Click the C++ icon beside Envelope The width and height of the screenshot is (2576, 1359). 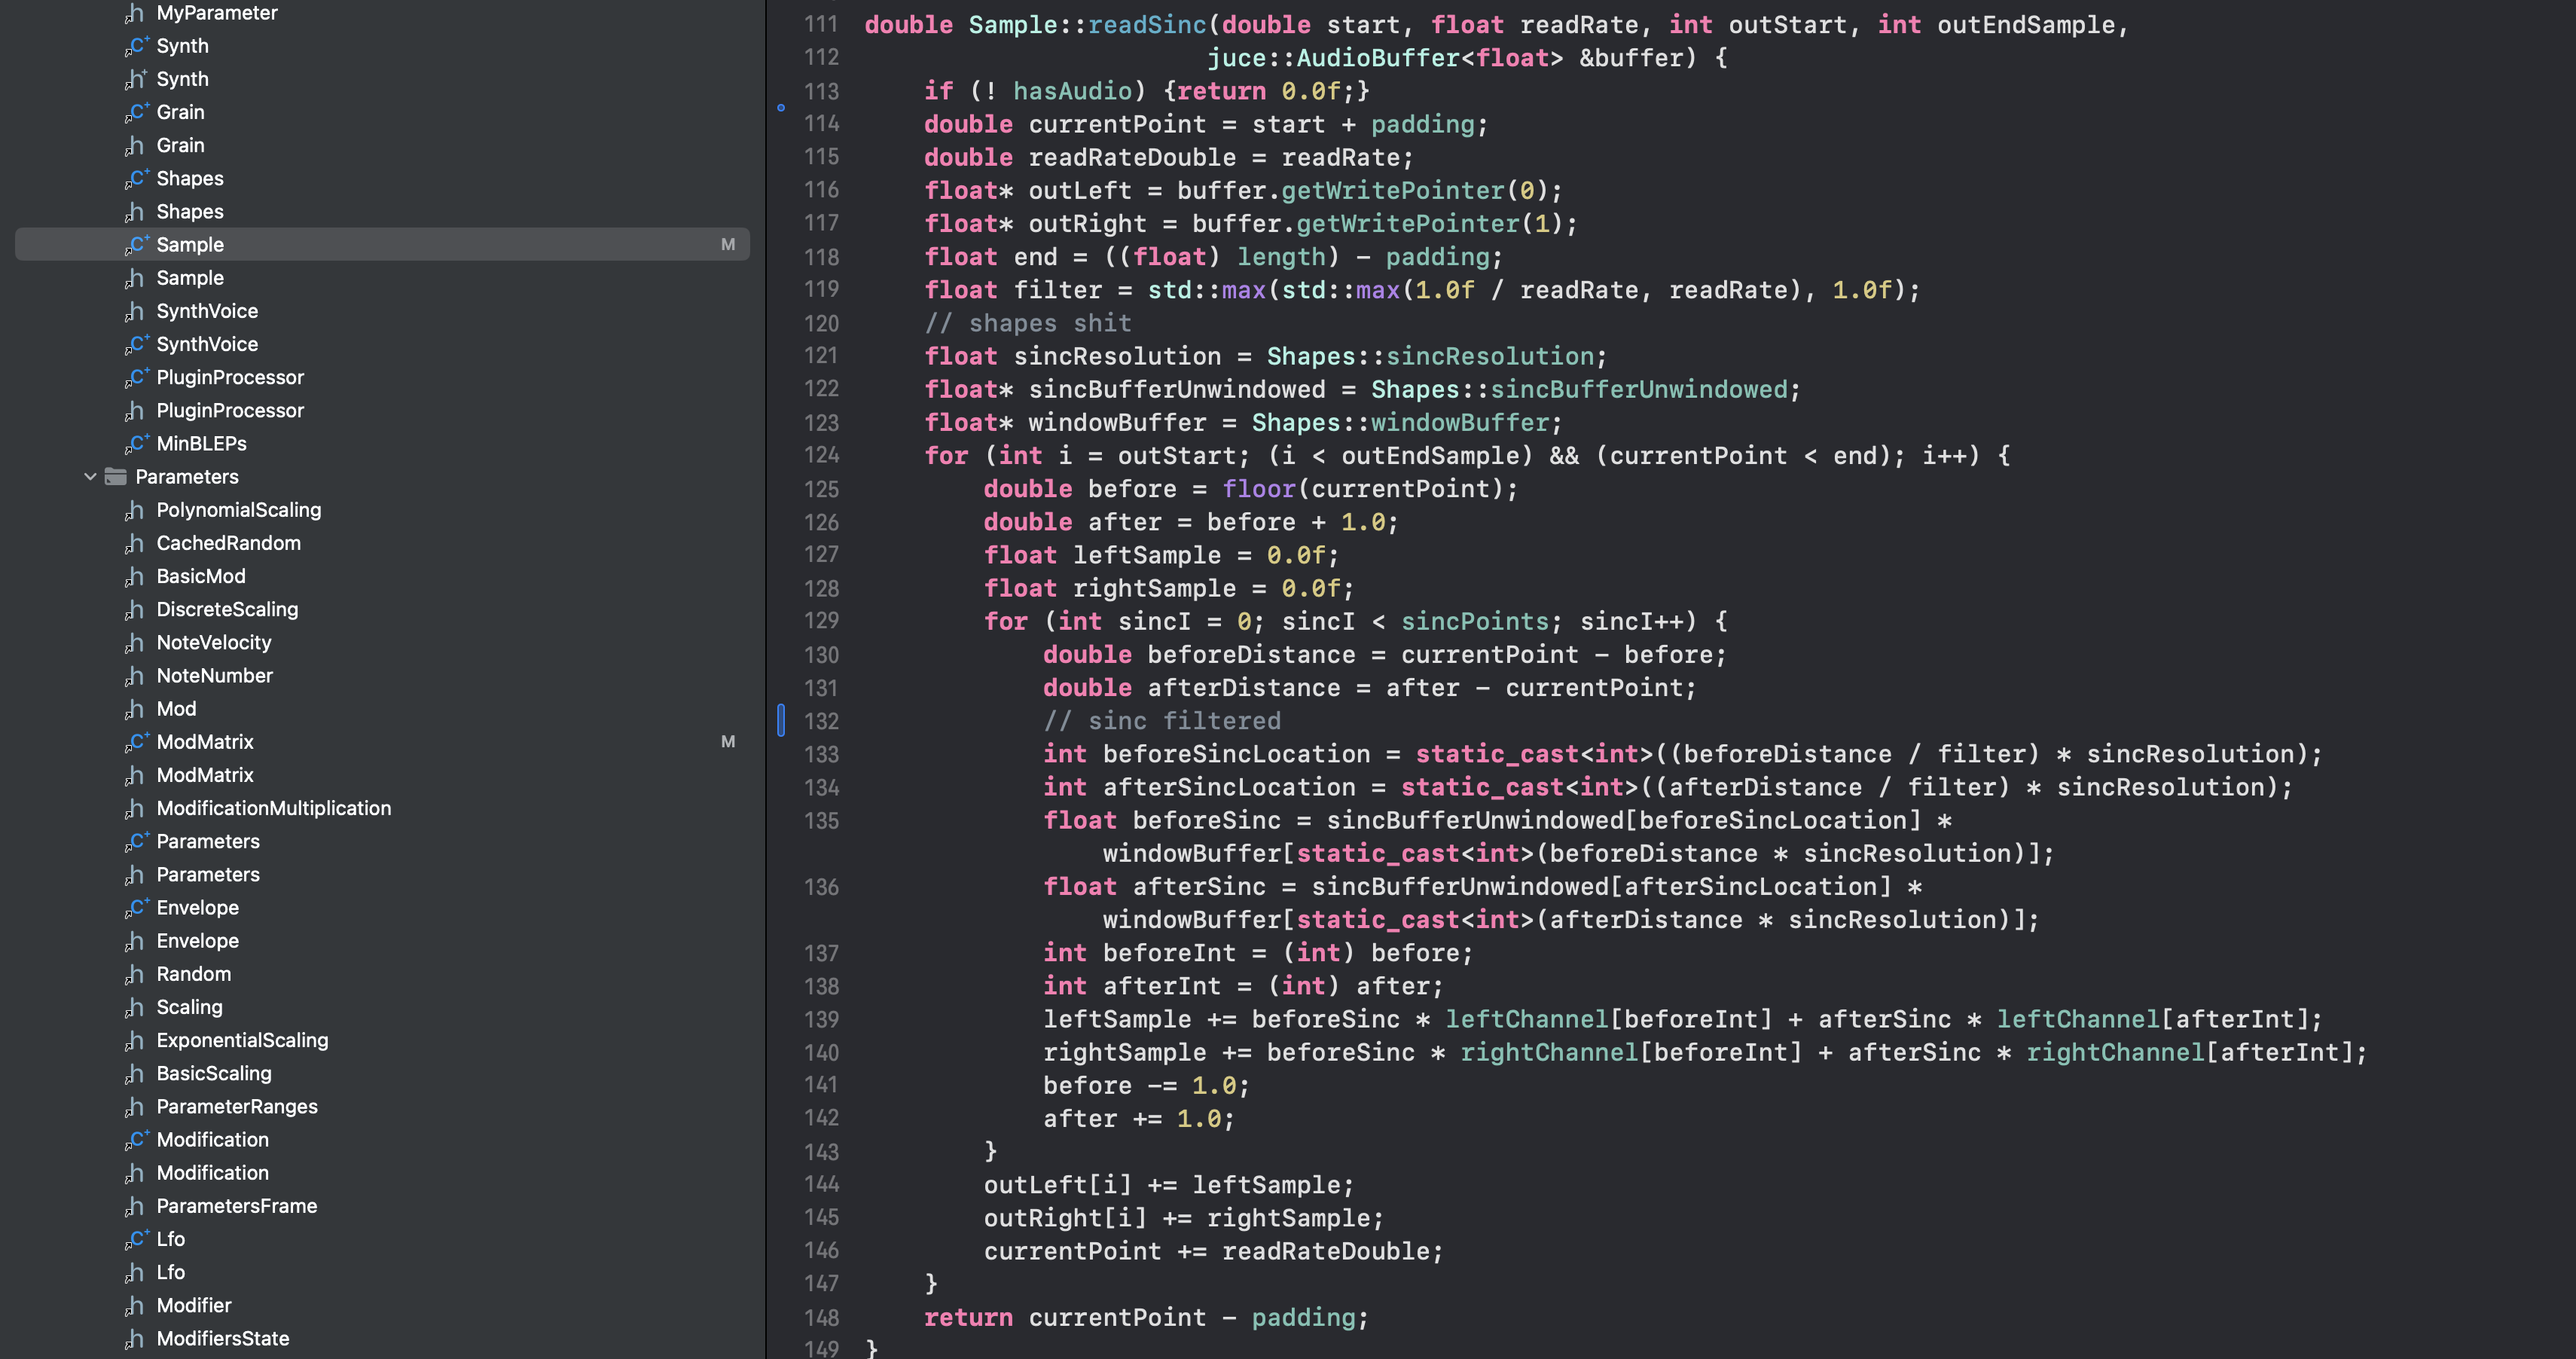[x=136, y=908]
